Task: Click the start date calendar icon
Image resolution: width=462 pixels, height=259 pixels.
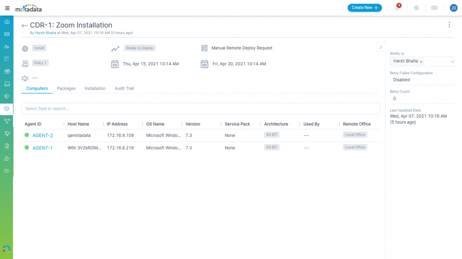Action: [x=115, y=64]
